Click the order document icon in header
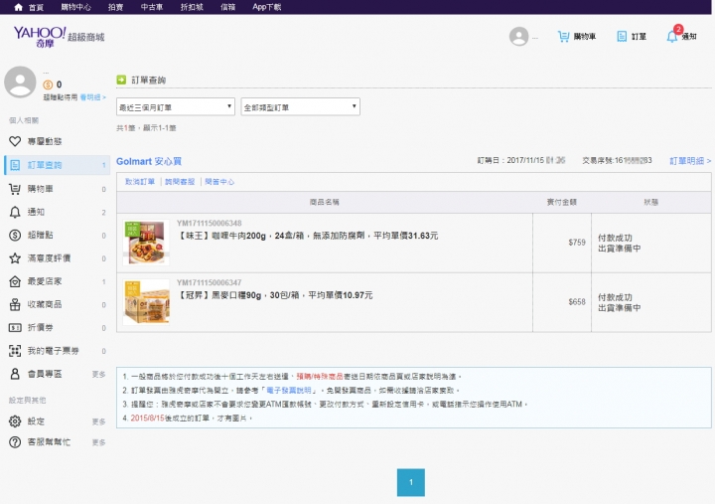Viewport: 715px width, 504px height. pos(622,37)
